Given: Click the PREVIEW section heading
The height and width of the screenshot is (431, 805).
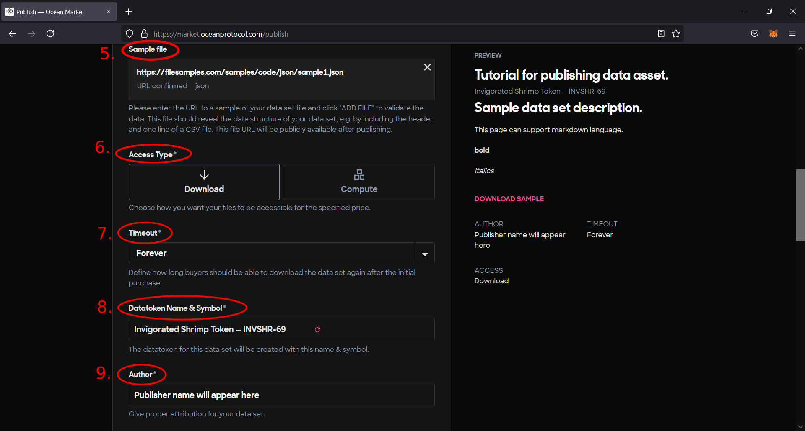Looking at the screenshot, I should point(488,55).
